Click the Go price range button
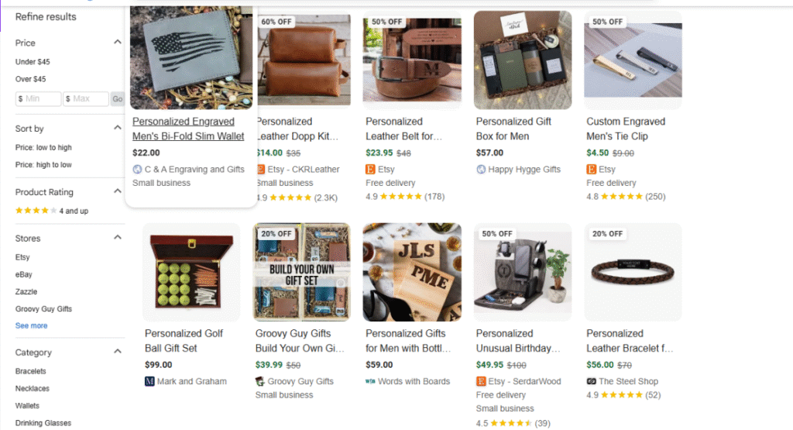 [117, 99]
